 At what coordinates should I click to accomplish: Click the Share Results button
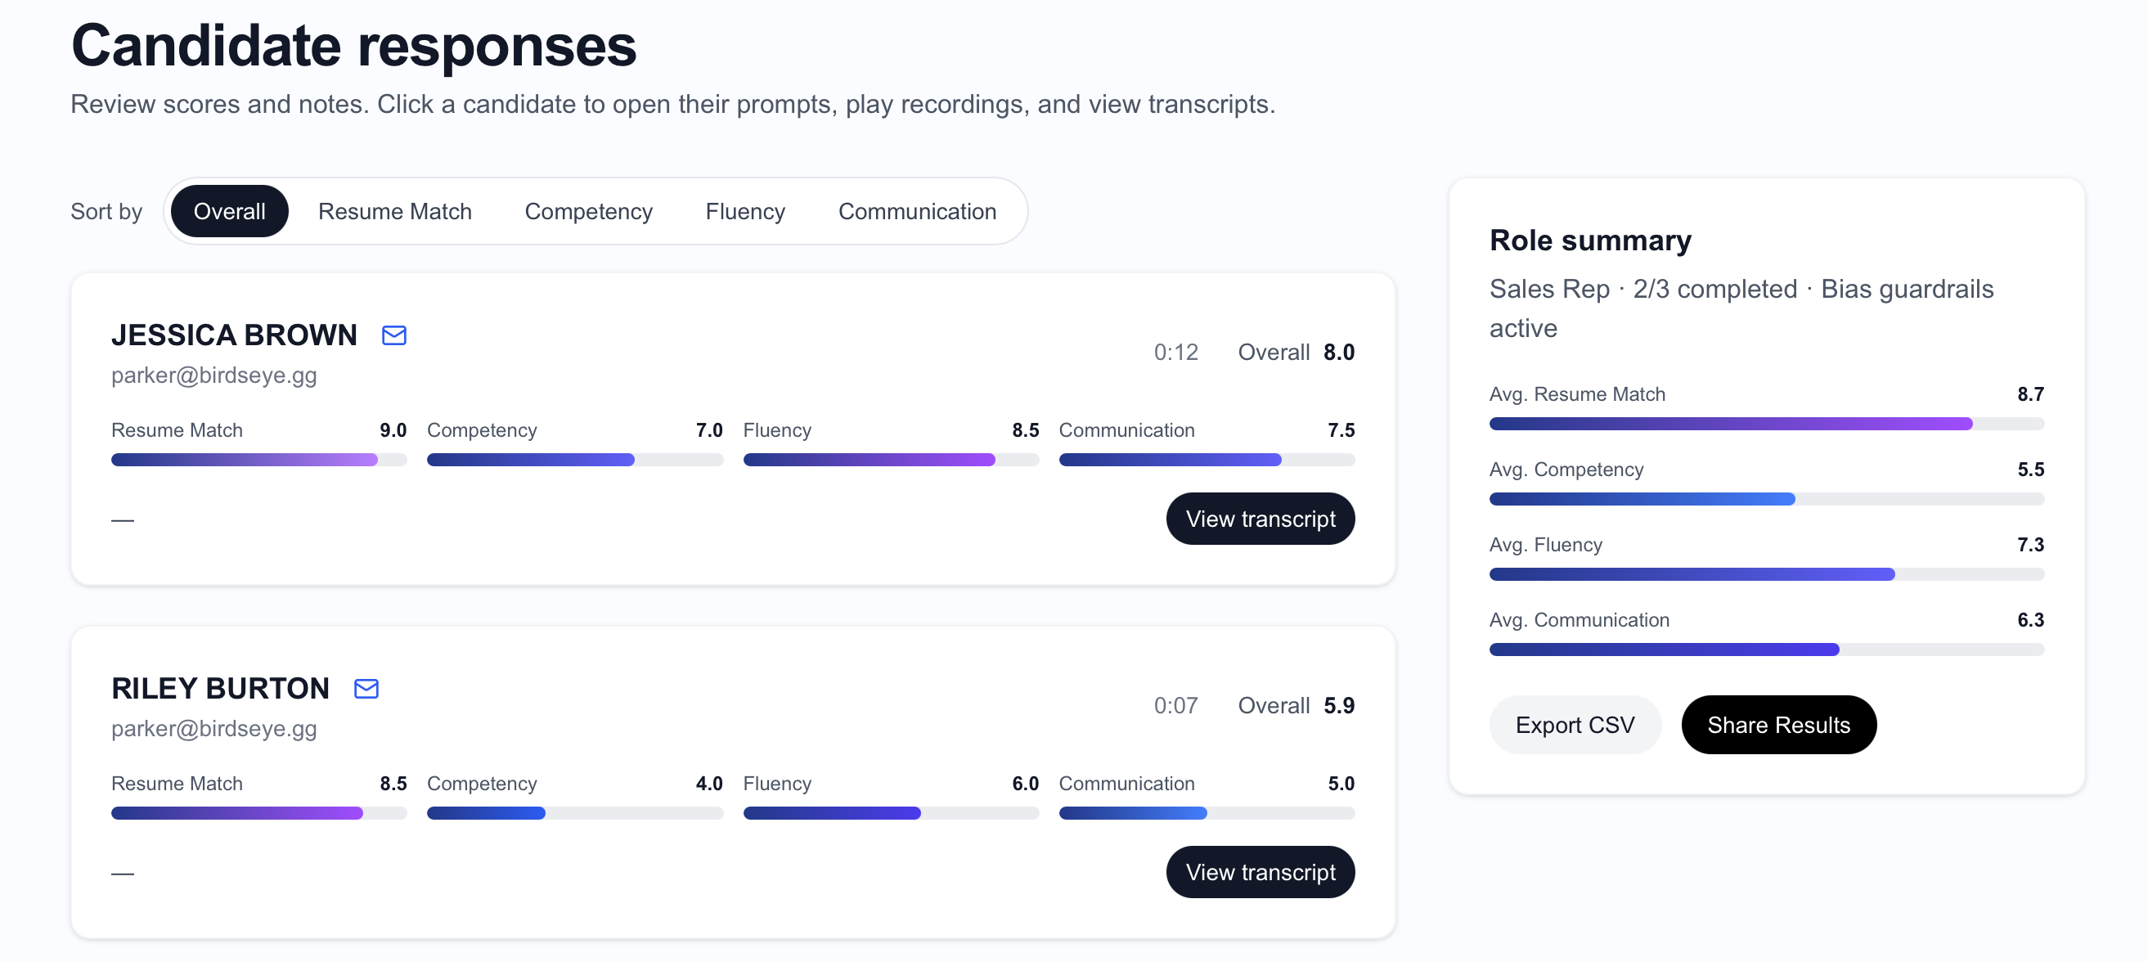coord(1777,726)
